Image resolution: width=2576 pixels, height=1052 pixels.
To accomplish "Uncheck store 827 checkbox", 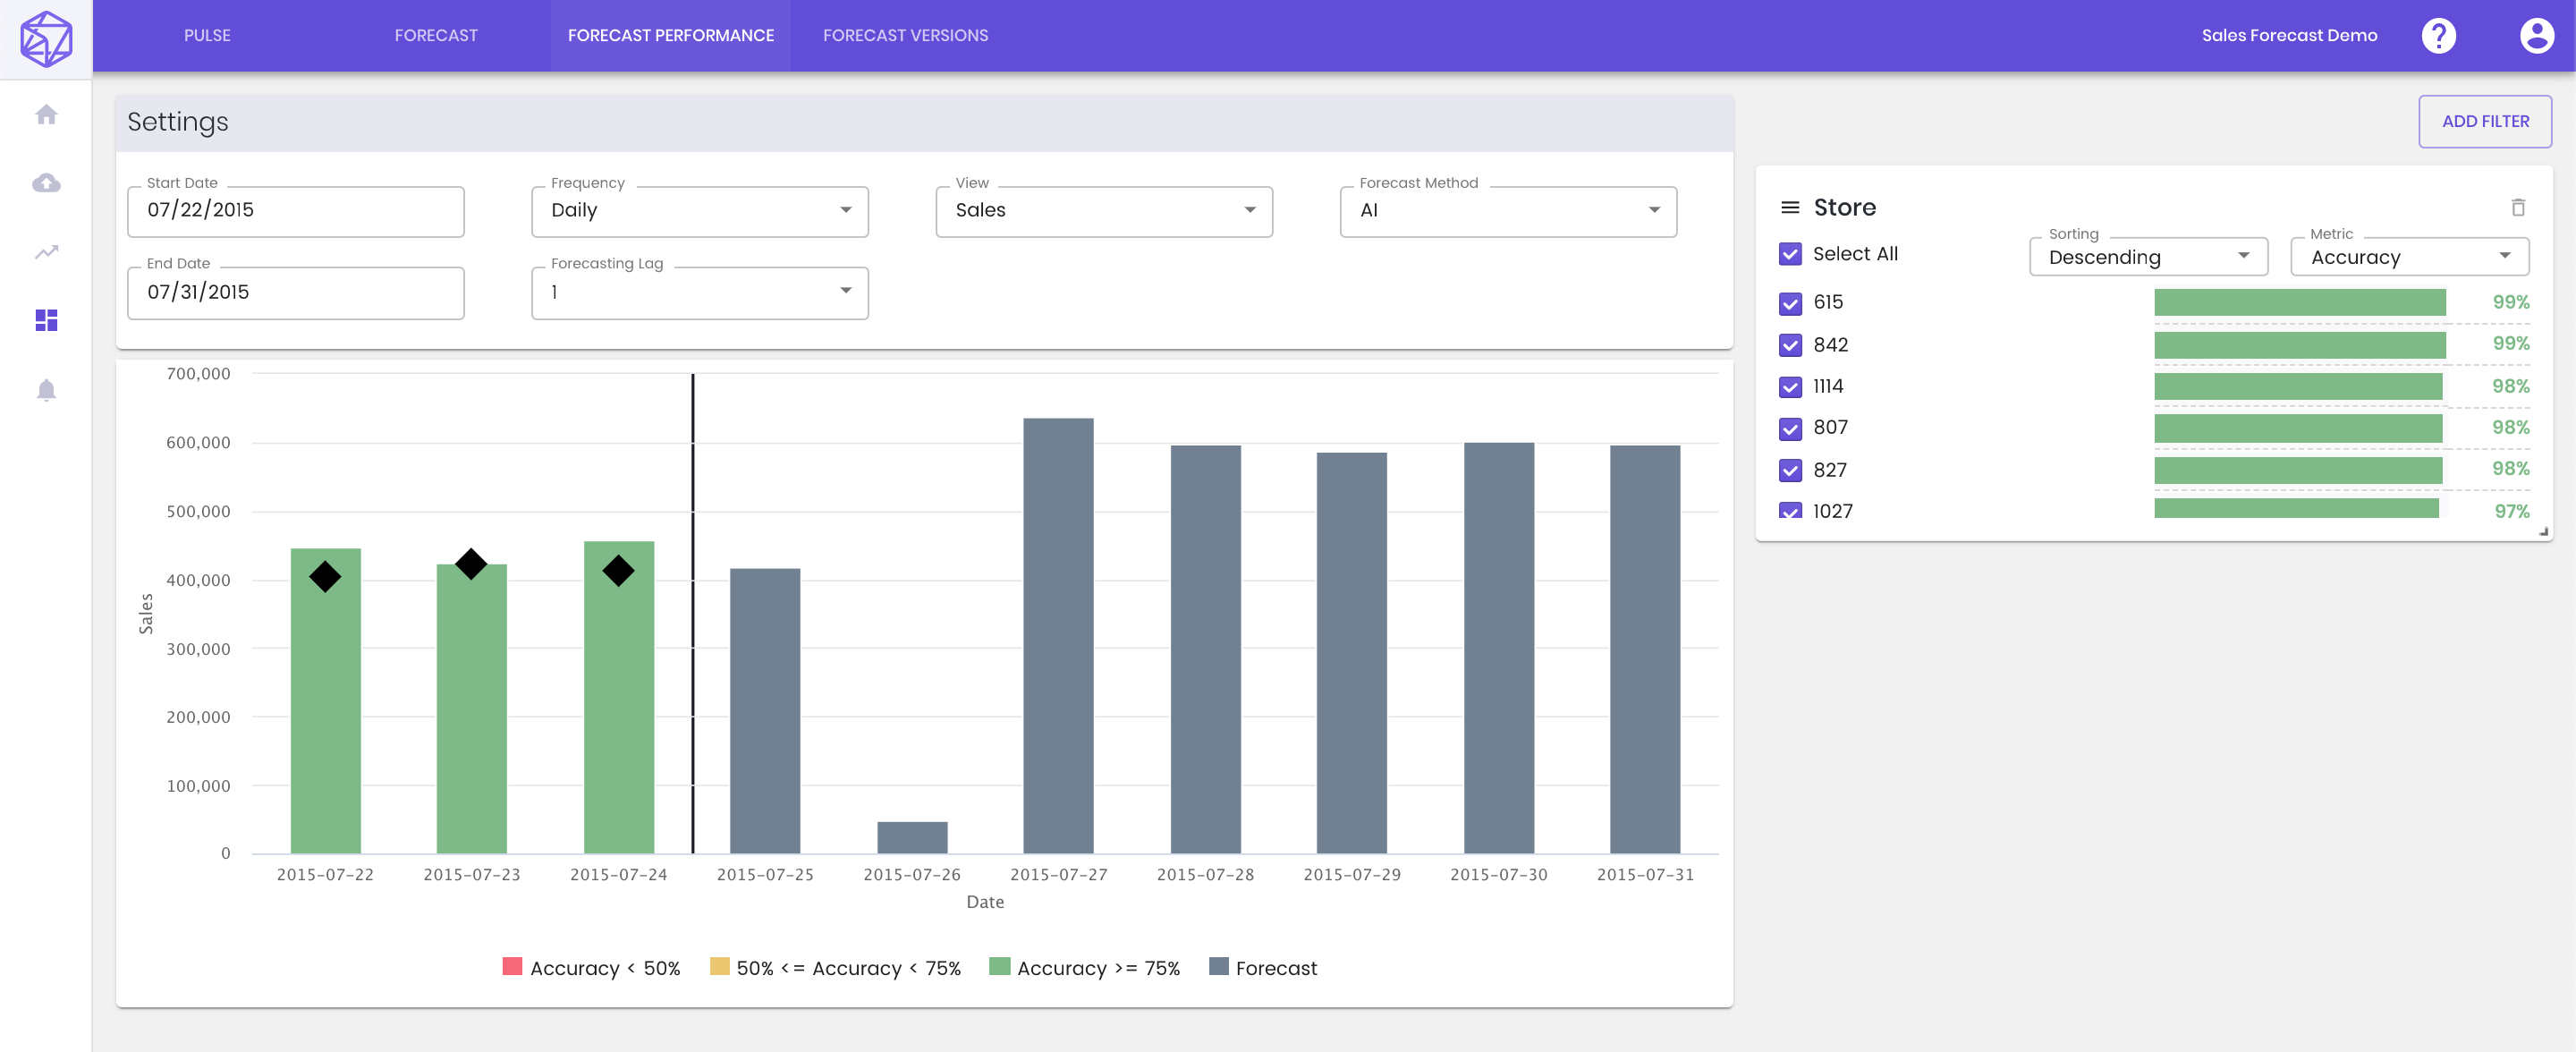I will 1790,470.
